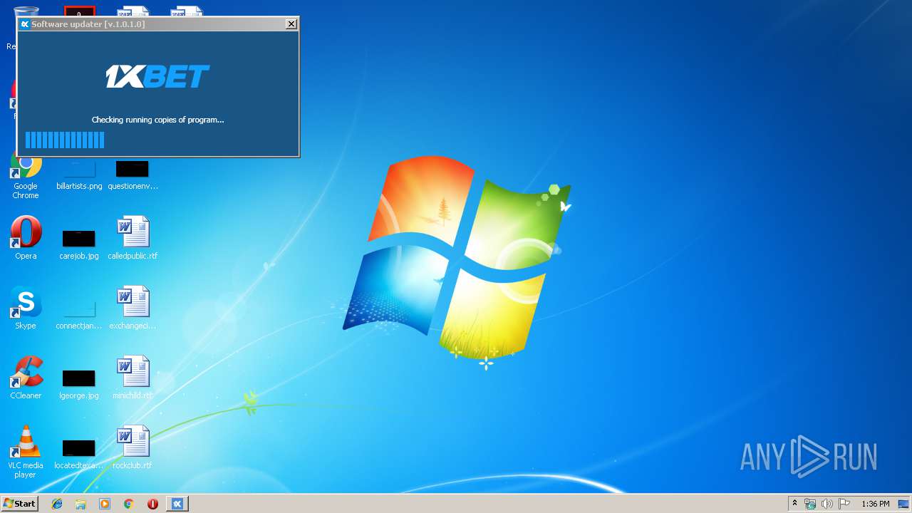The image size is (912, 513).
Task: Click the network tray icon
Action: pyautogui.click(x=810, y=504)
